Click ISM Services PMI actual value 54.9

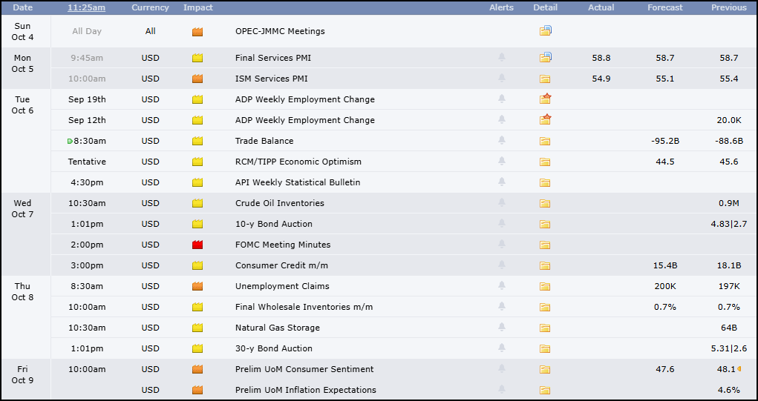(x=601, y=79)
